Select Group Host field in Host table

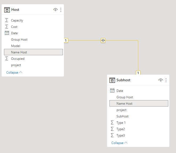33,40
